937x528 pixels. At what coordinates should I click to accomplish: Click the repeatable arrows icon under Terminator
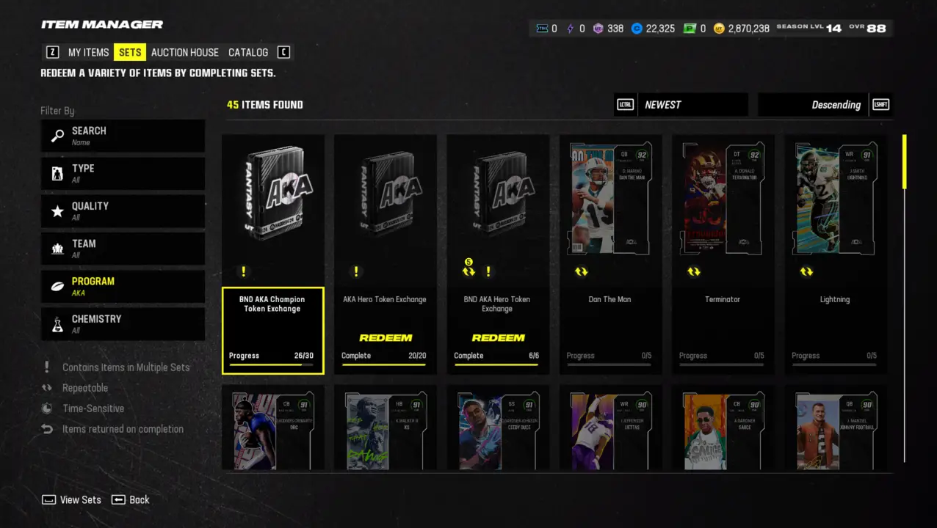tap(694, 271)
